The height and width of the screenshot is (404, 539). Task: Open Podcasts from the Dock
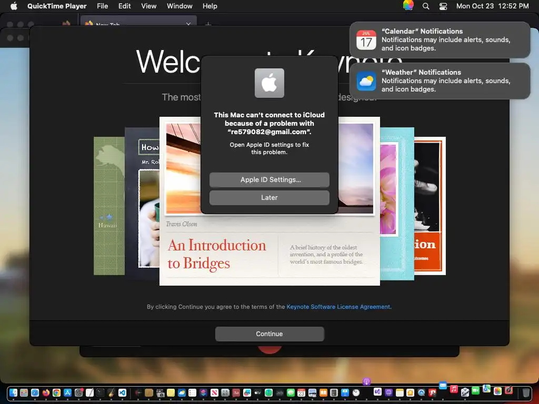[367, 382]
